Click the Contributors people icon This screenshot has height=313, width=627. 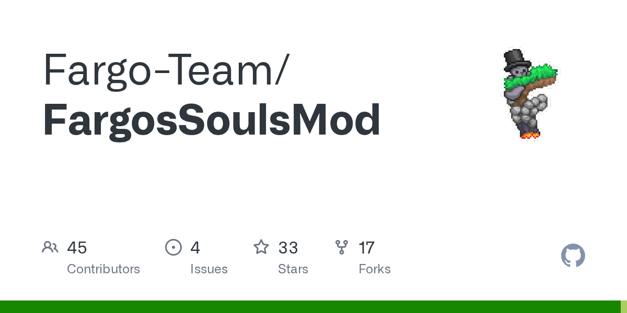[50, 247]
